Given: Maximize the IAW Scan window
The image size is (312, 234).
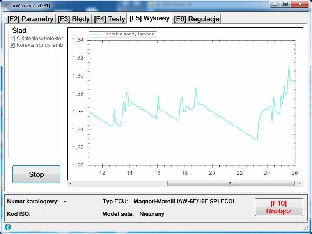Looking at the screenshot, I should (x=285, y=4).
